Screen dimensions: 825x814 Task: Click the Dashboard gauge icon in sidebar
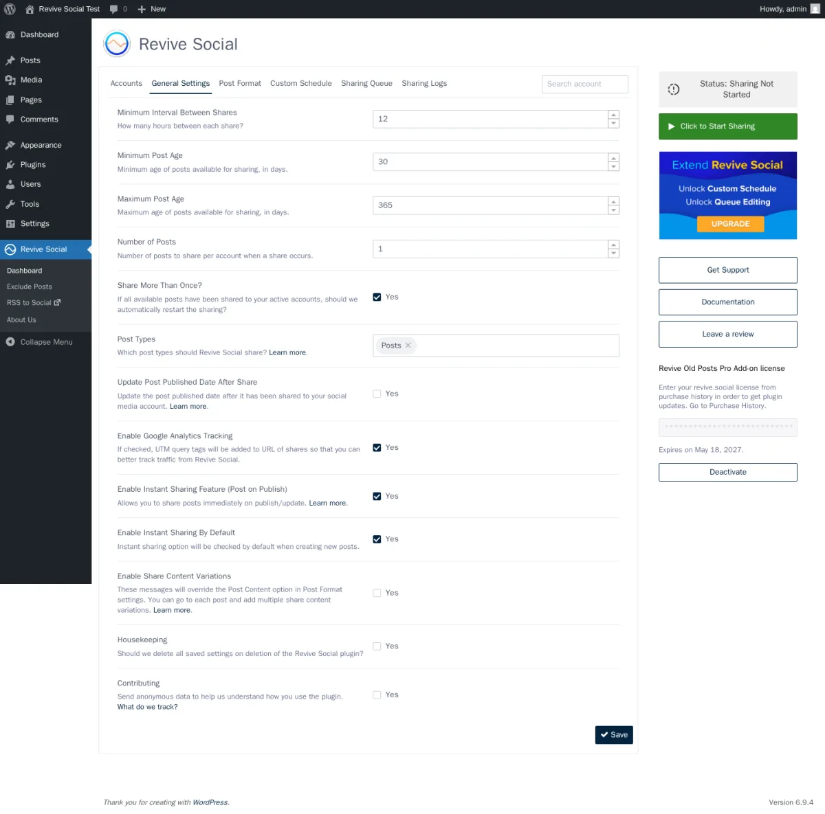click(x=10, y=34)
